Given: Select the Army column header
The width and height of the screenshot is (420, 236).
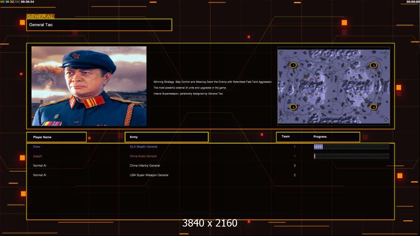Looking at the screenshot, I should tap(167, 137).
